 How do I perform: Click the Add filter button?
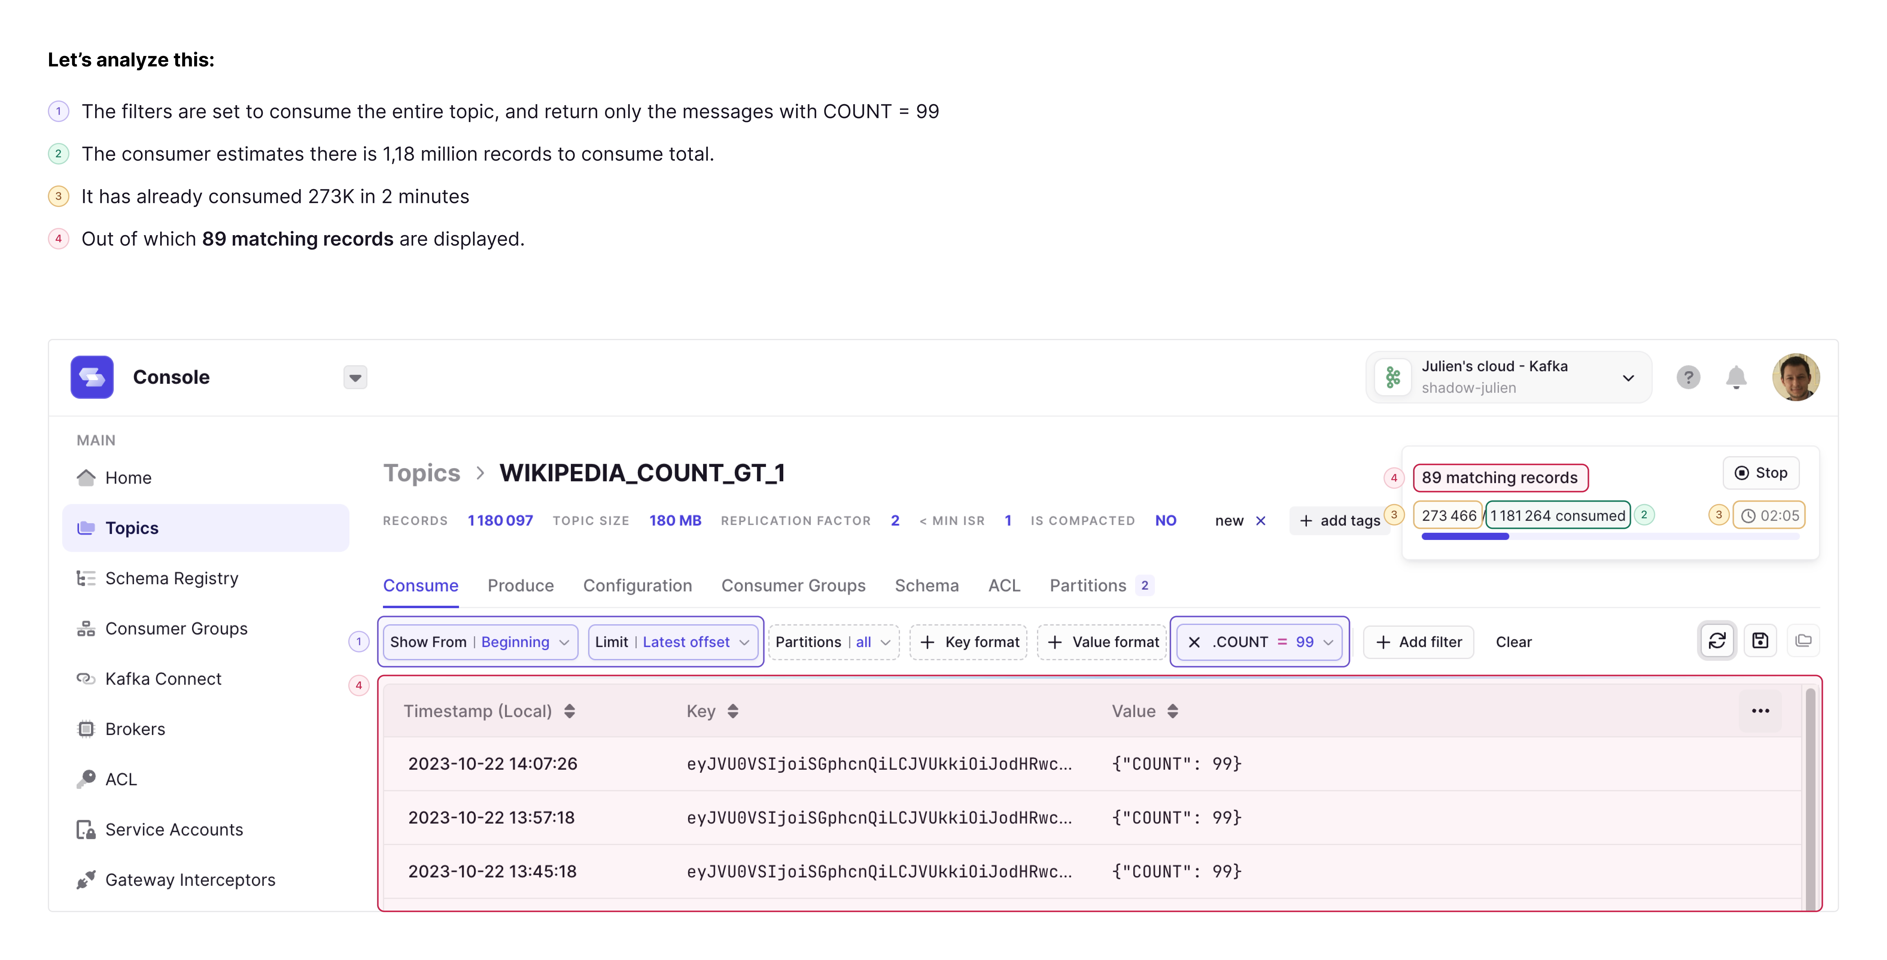1419,642
